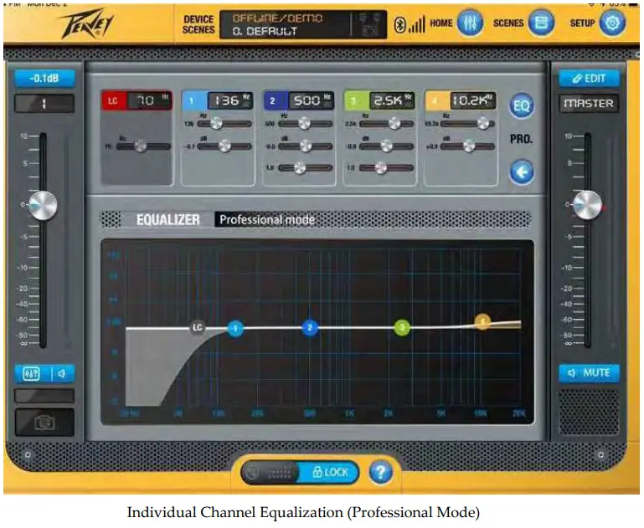Screen dimensions: 644x528
Task: Click the channel mixer settings icon
Action: pyautogui.click(x=32, y=374)
